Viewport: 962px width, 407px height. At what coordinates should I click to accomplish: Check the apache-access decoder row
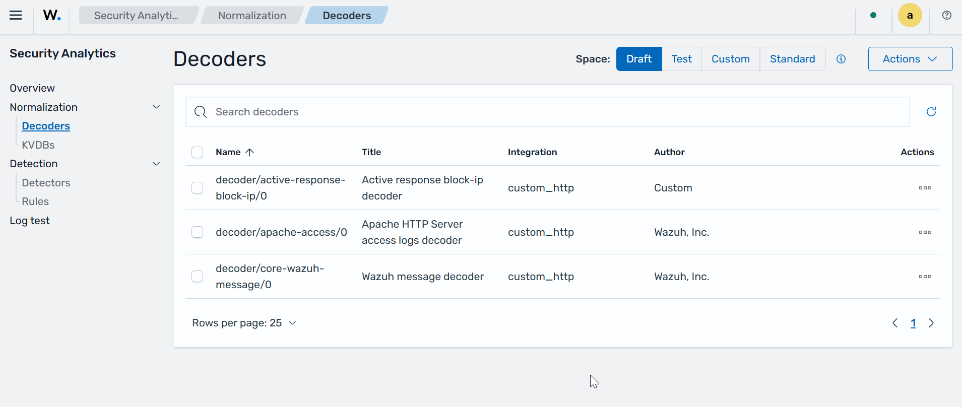click(x=198, y=232)
